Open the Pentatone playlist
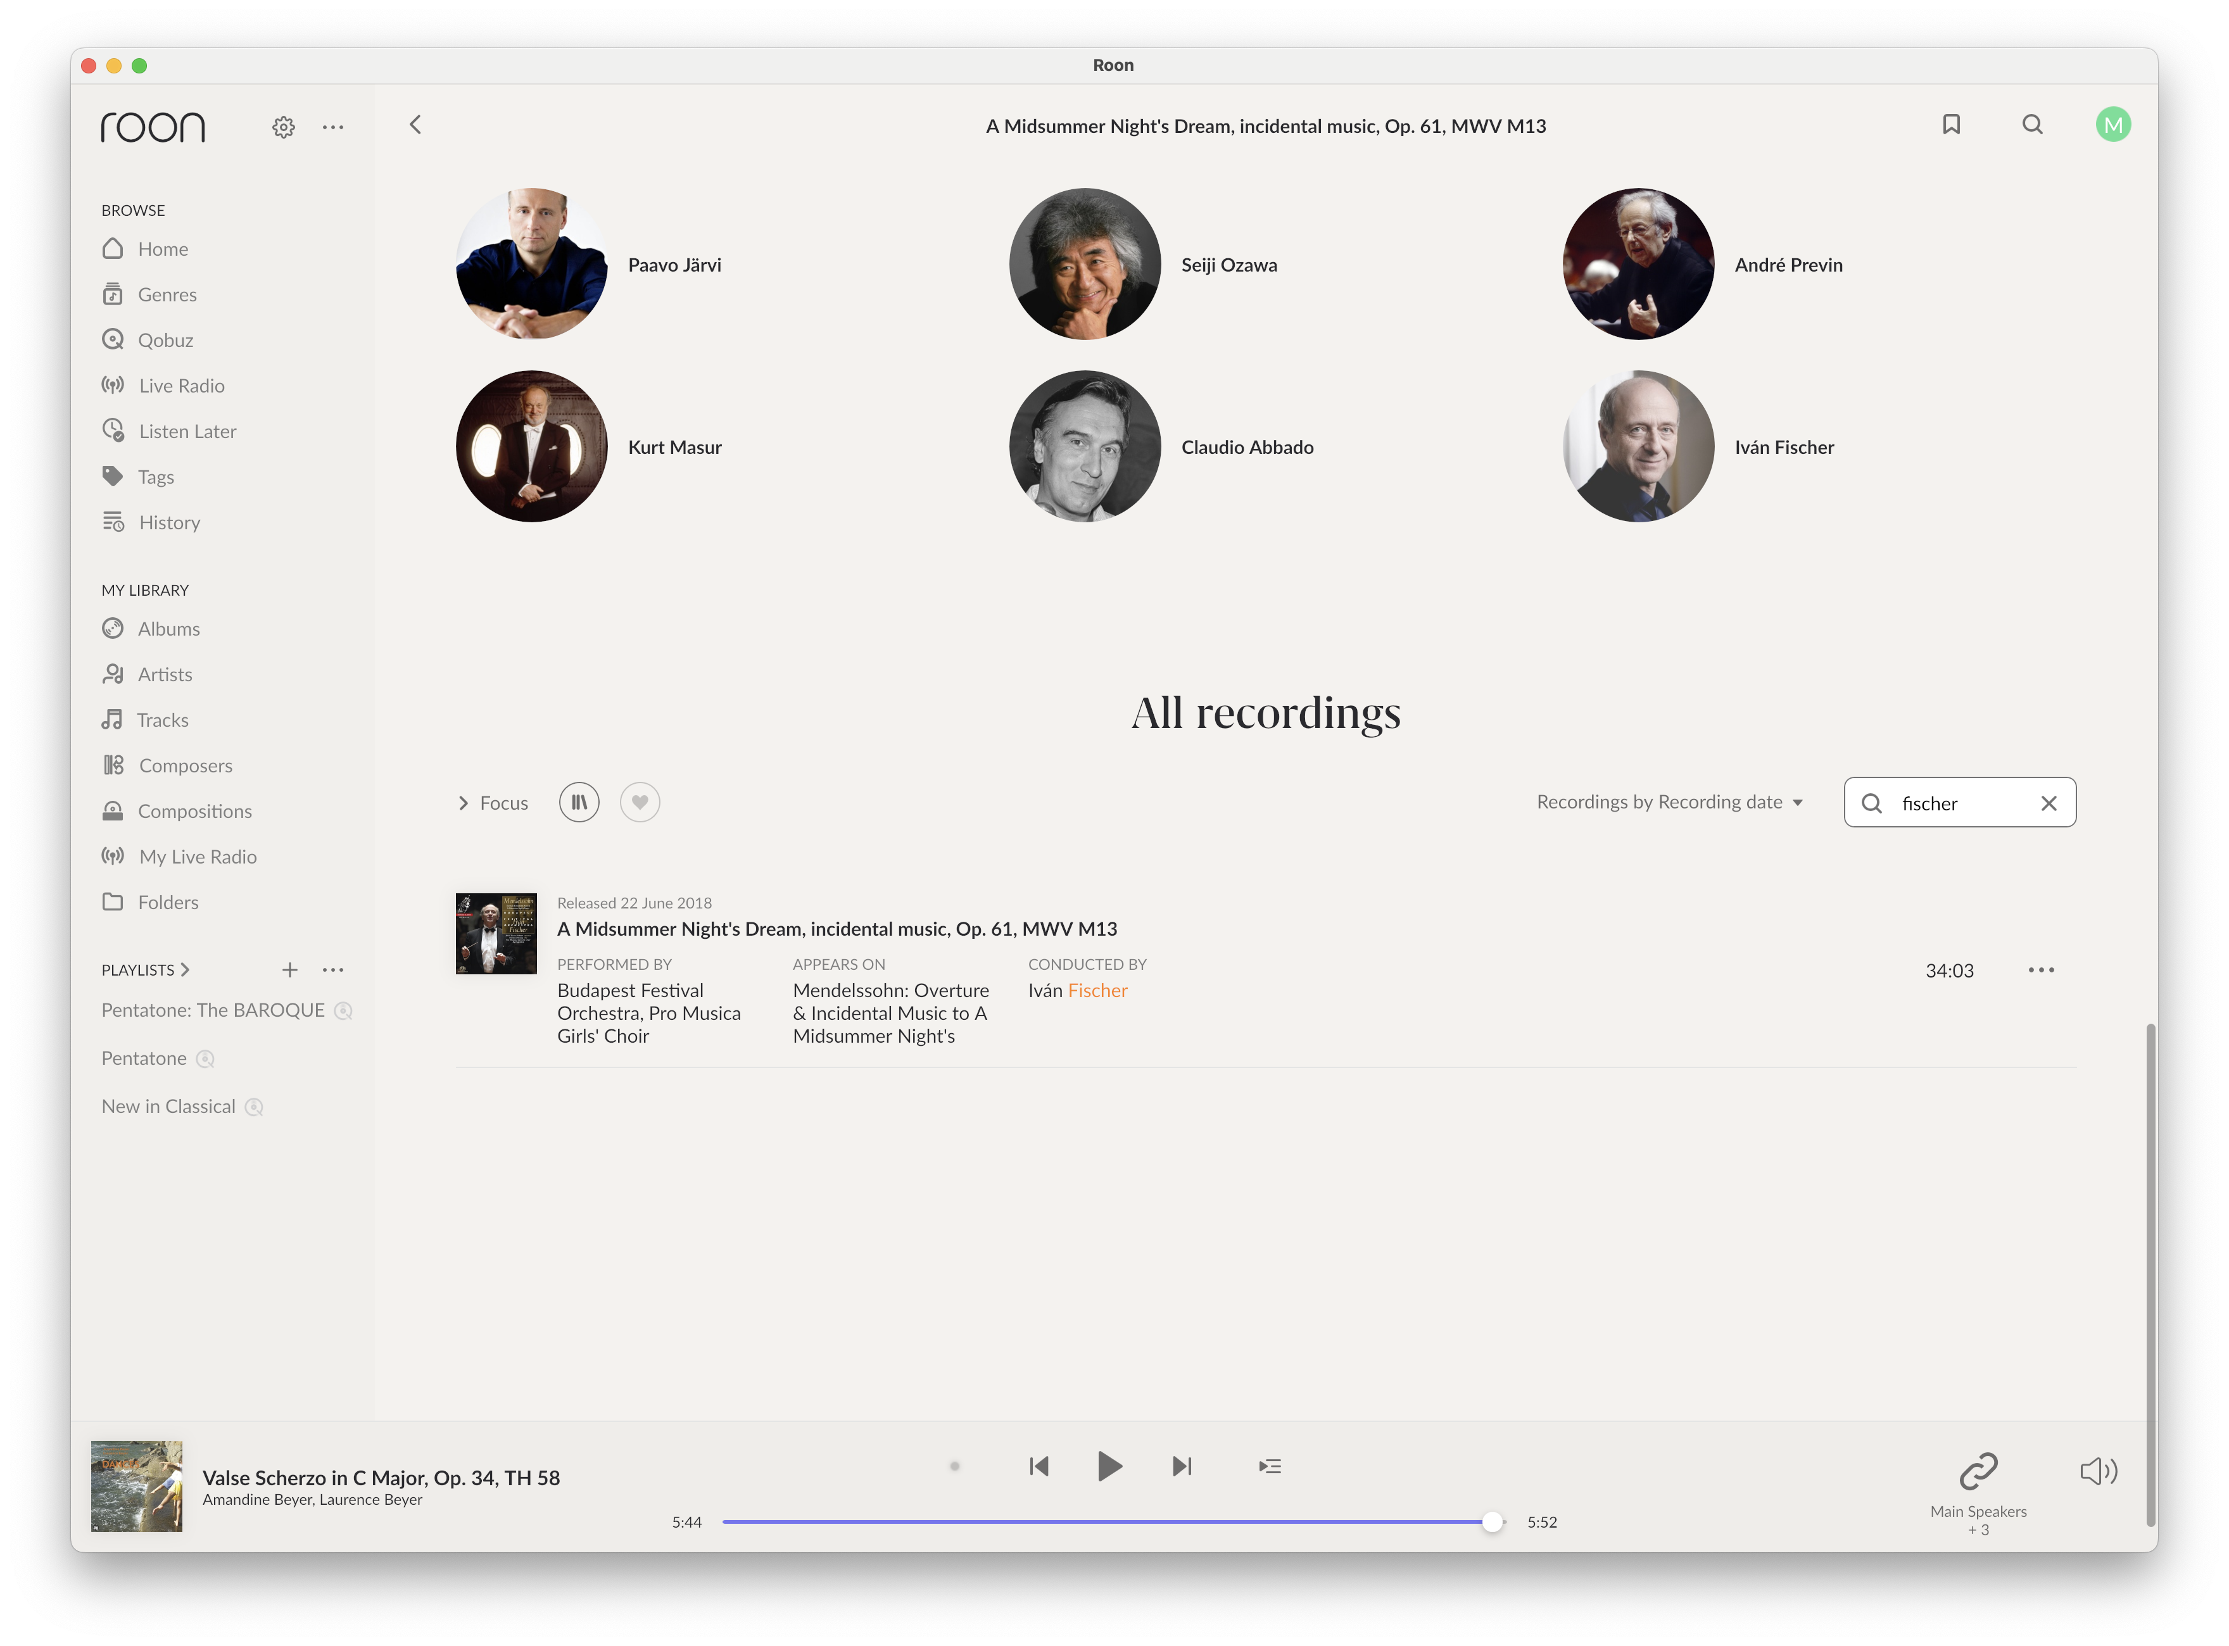This screenshot has height=1646, width=2229. pos(144,1058)
